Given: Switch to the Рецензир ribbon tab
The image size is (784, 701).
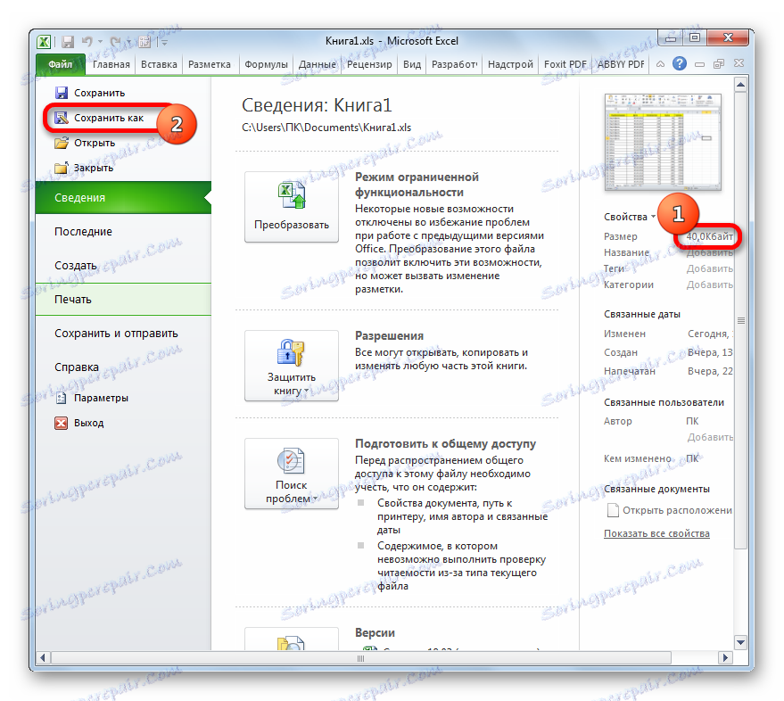Looking at the screenshot, I should (x=369, y=64).
